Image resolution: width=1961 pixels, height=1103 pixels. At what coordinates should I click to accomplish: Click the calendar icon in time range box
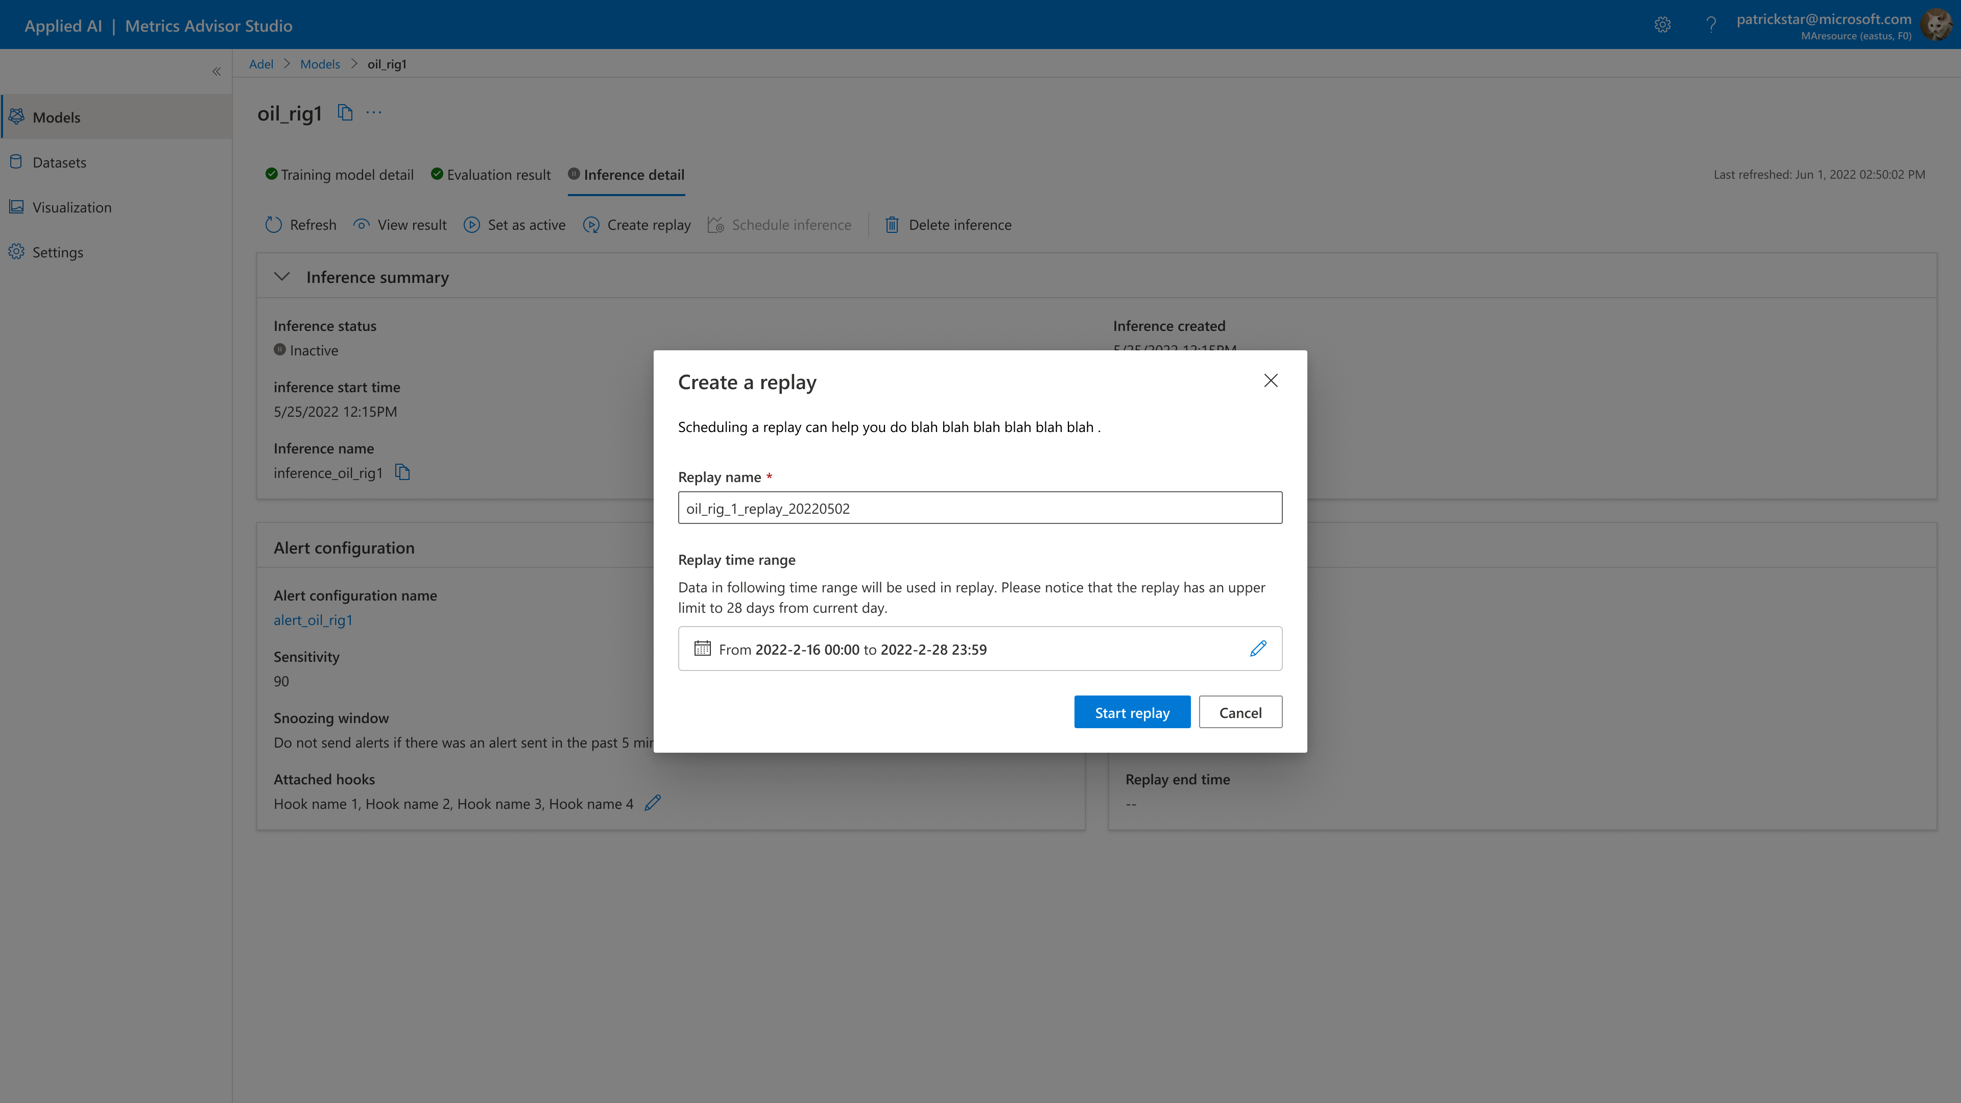[702, 649]
